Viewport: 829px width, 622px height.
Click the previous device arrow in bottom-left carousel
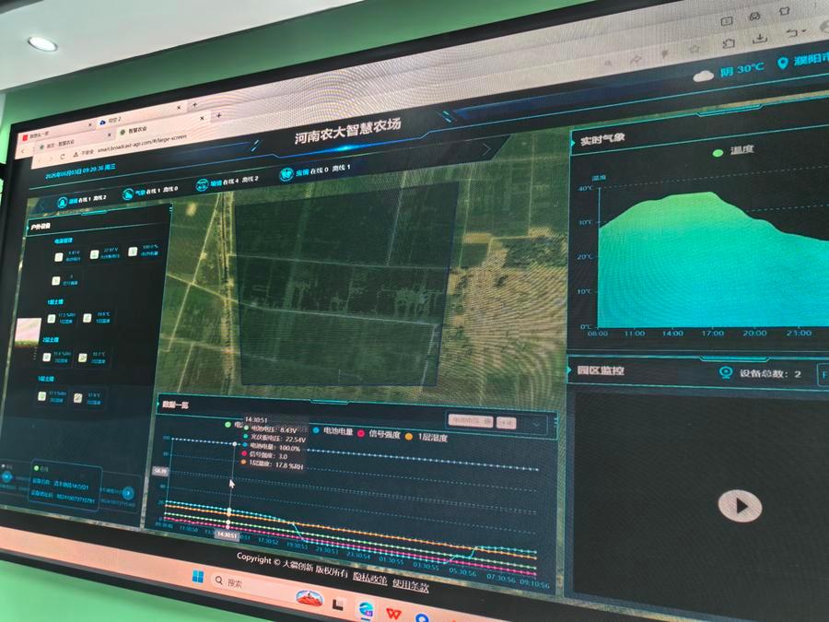[6, 476]
